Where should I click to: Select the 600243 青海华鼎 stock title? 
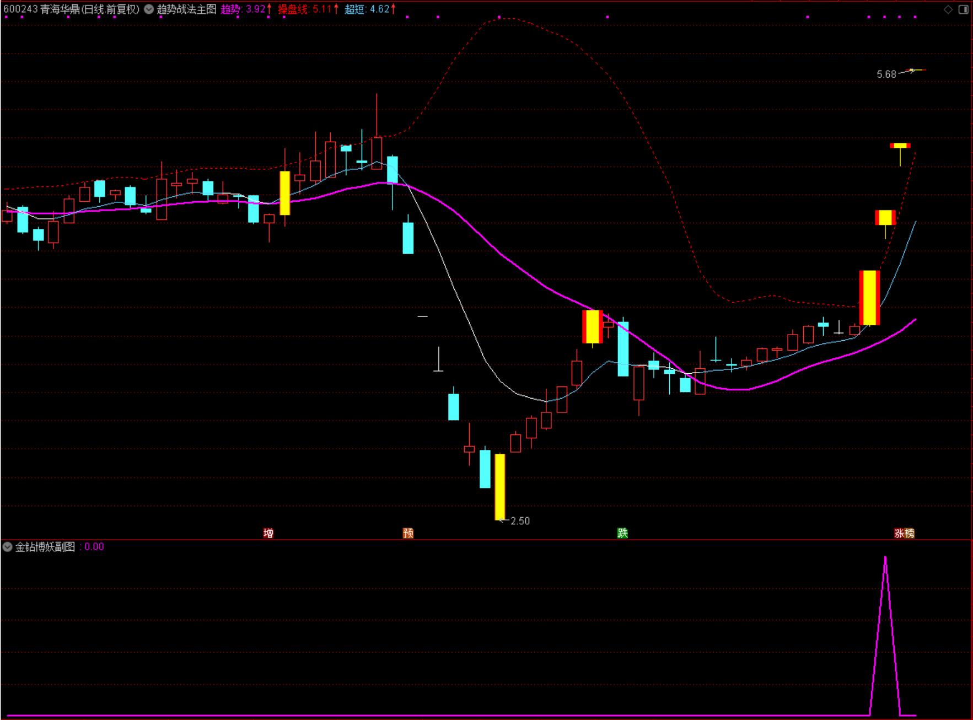72,9
